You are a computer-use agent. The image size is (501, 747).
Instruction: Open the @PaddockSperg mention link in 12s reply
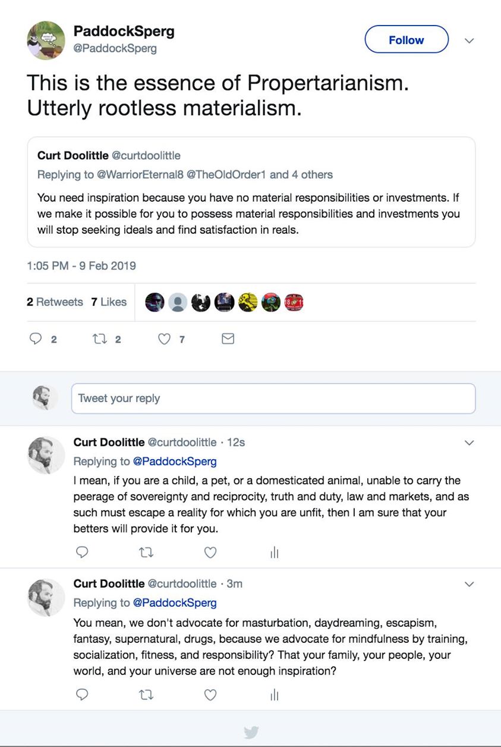point(175,462)
